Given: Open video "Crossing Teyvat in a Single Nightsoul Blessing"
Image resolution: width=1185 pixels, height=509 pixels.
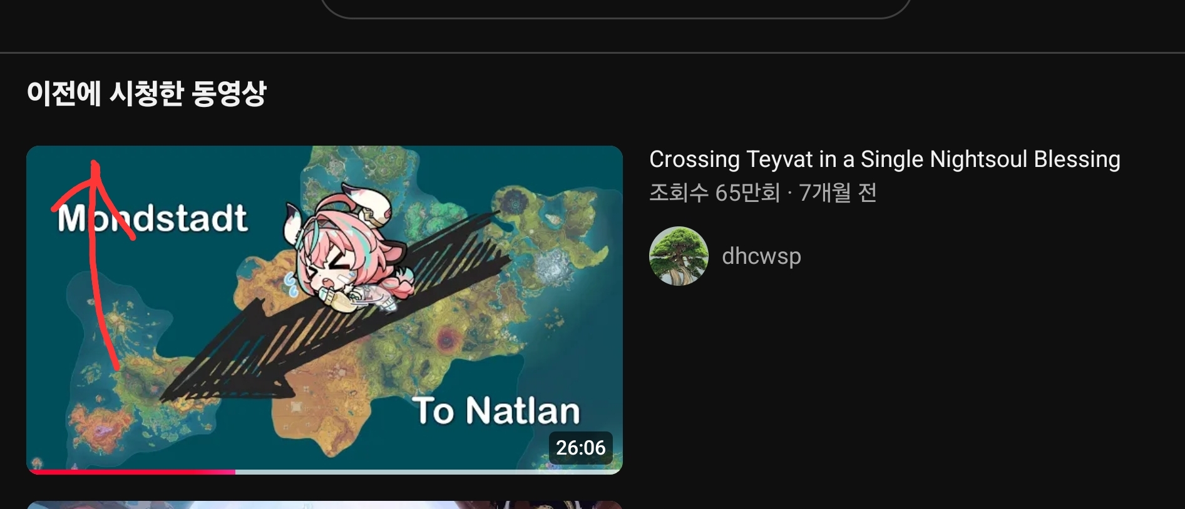Looking at the screenshot, I should (x=885, y=159).
